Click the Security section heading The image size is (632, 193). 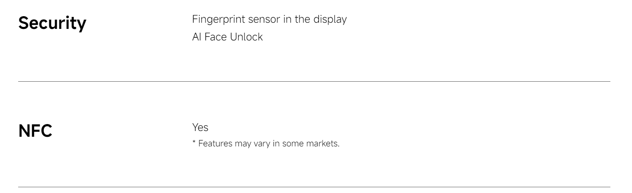click(x=52, y=23)
